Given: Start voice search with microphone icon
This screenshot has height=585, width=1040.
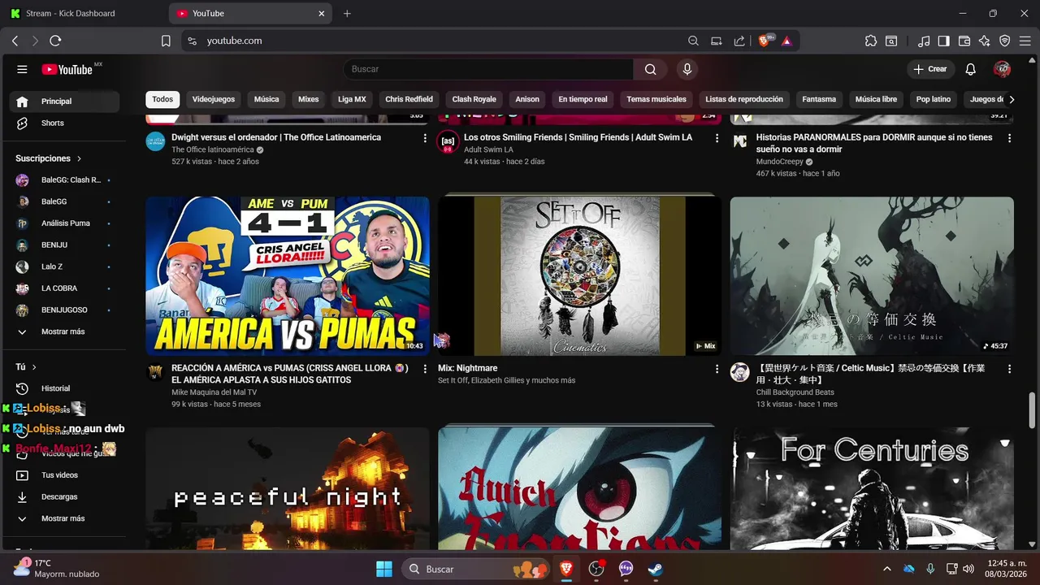Looking at the screenshot, I should click(687, 69).
